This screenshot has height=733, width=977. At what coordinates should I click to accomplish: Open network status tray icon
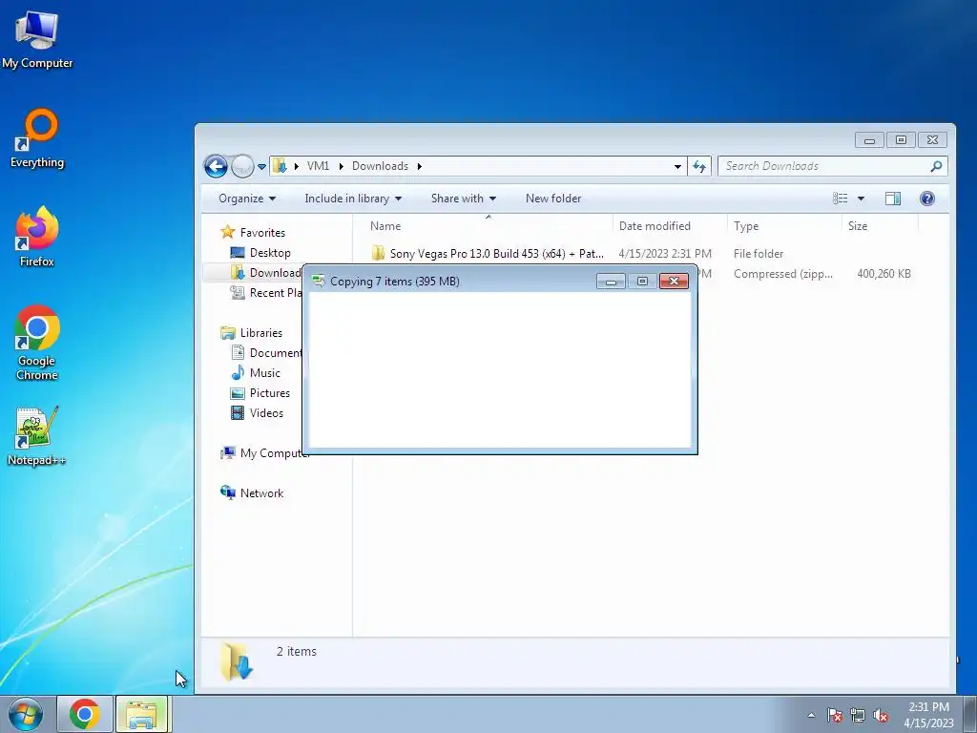pos(858,715)
